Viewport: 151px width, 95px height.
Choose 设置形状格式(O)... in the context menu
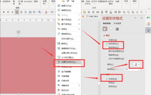68,62
